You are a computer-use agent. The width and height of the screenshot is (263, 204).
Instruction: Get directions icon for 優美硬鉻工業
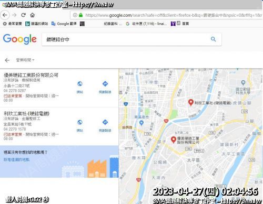pyautogui.click(x=105, y=84)
